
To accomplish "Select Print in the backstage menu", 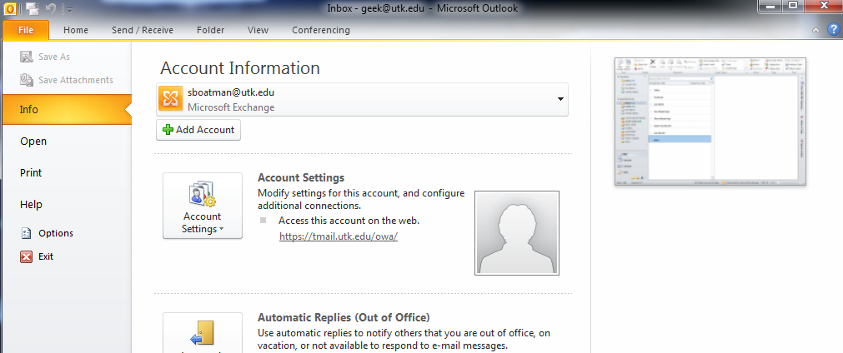I will tap(31, 173).
